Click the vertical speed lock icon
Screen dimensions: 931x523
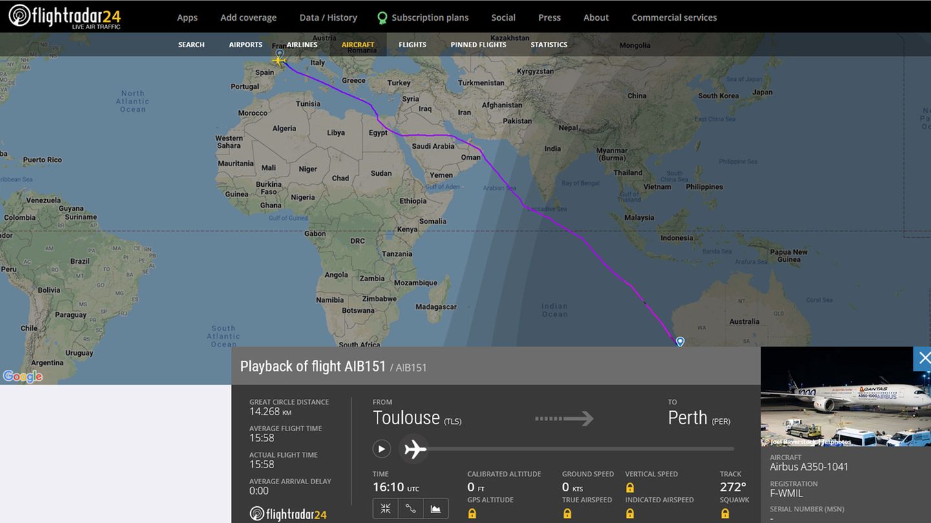(630, 487)
